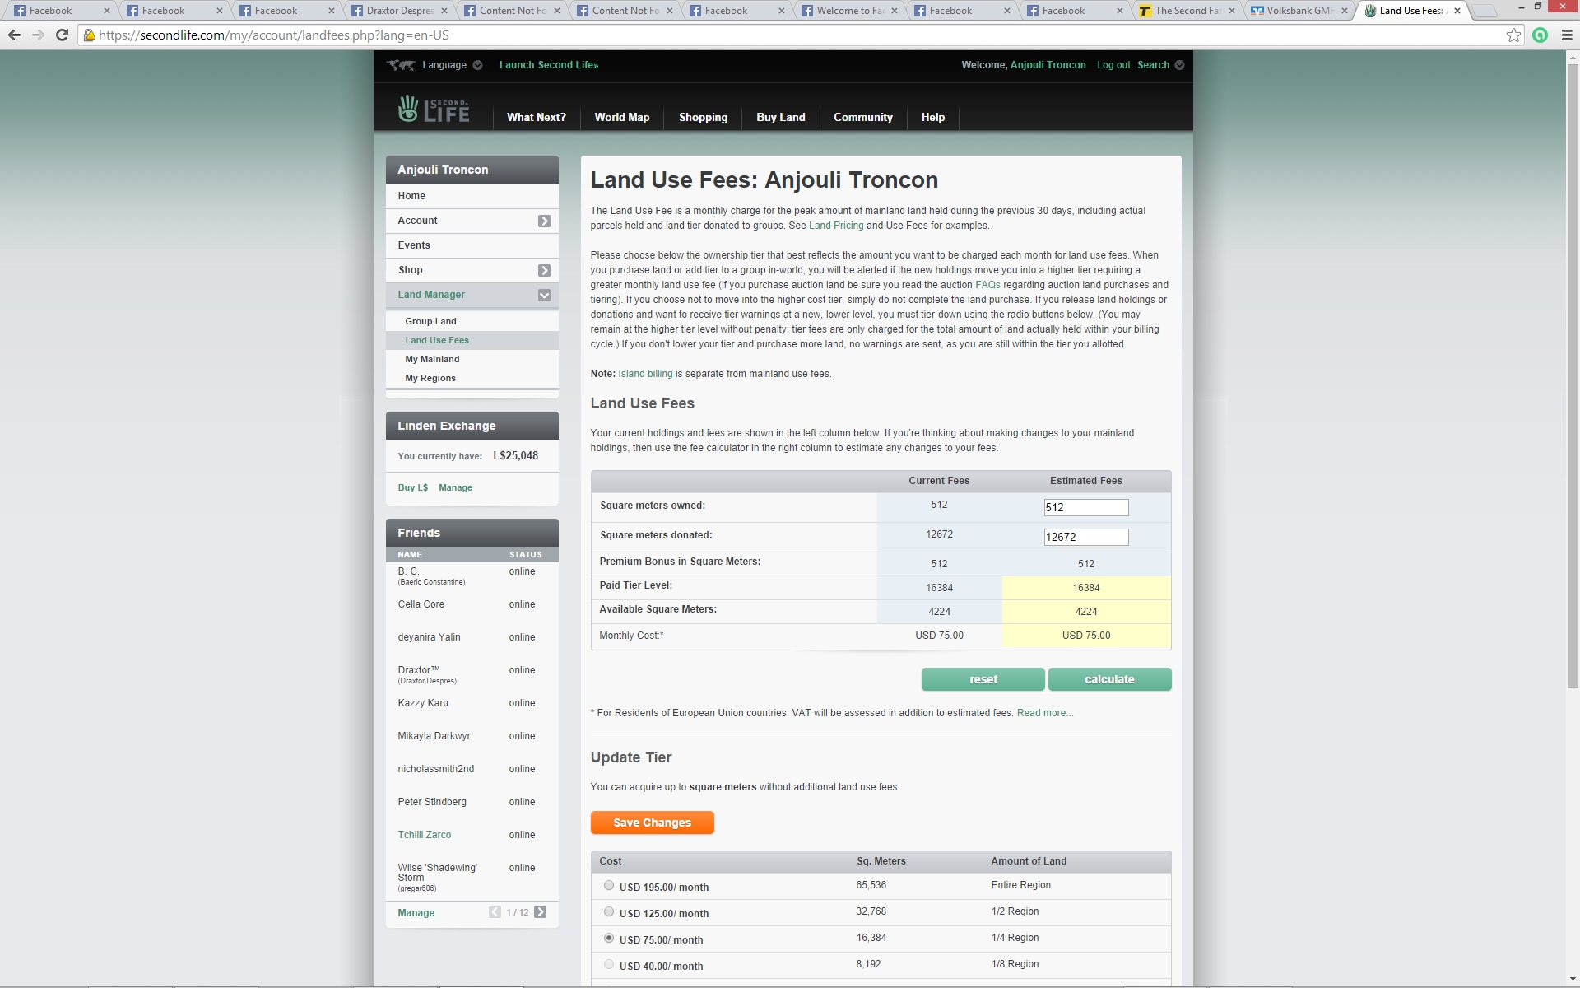The image size is (1580, 988).
Task: Expand the Shop sidebar section arrow
Action: pyautogui.click(x=544, y=270)
